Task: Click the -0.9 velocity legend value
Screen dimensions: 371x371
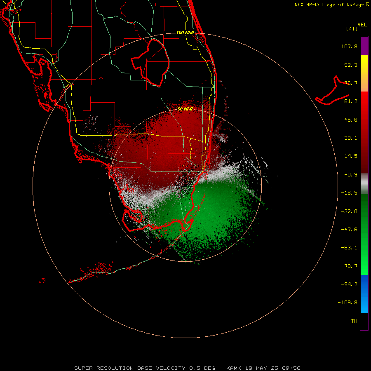Action: [x=351, y=175]
